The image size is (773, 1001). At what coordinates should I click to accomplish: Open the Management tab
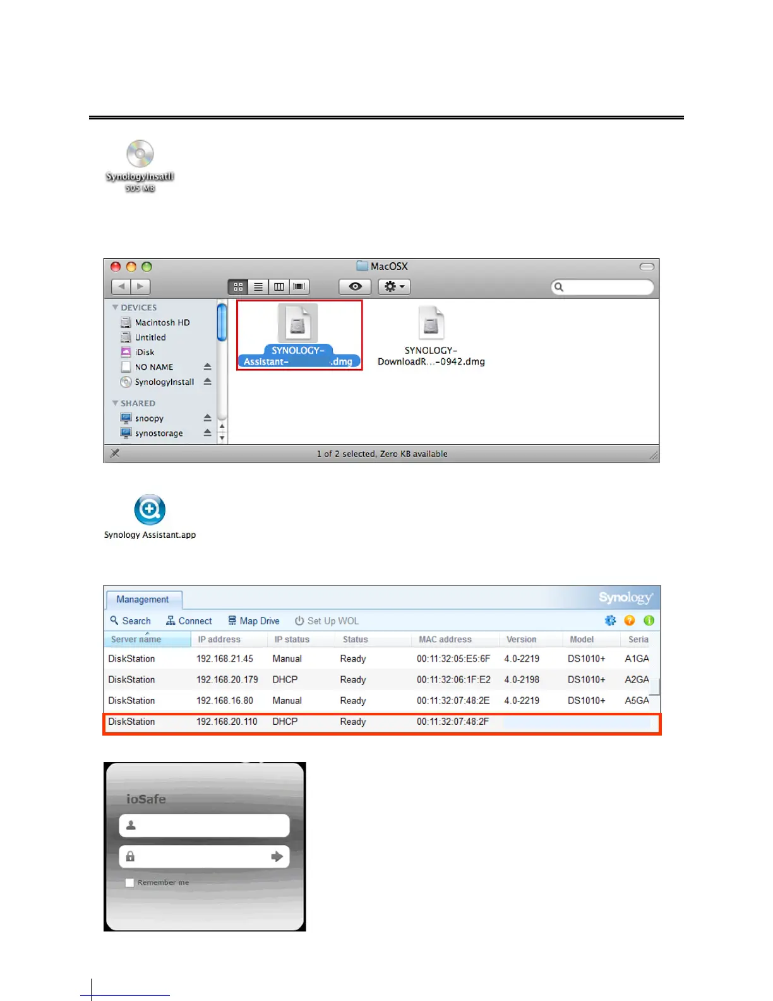point(143,599)
